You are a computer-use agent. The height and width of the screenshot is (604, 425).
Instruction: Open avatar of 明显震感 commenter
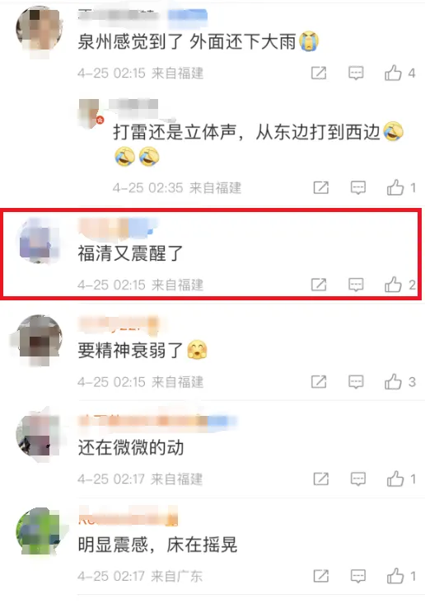[39, 531]
